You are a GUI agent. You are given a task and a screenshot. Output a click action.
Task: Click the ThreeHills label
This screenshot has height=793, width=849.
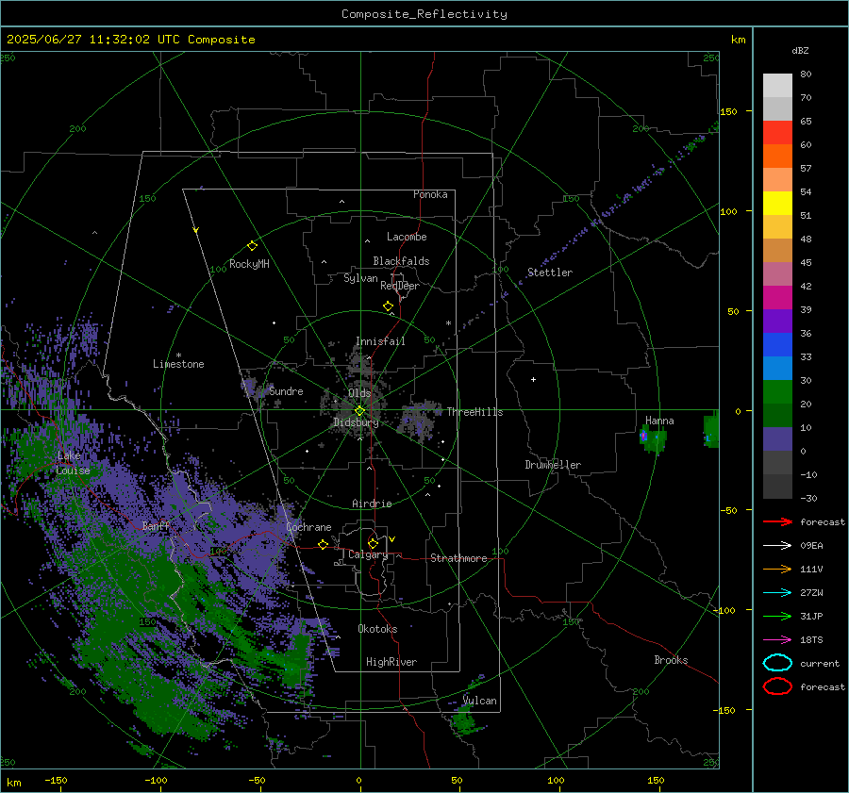[x=474, y=412]
